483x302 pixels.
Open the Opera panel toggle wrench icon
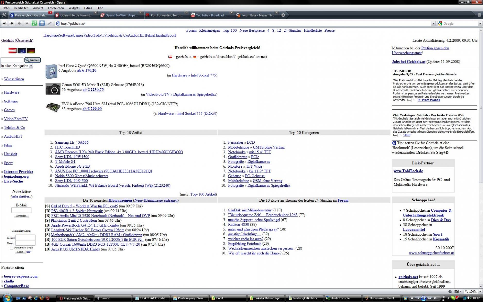[4, 15]
